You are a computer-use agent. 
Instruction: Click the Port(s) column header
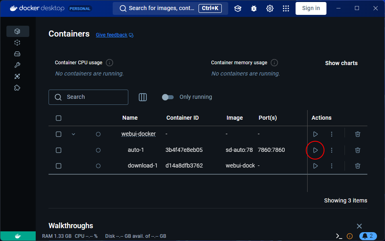pyautogui.click(x=267, y=118)
